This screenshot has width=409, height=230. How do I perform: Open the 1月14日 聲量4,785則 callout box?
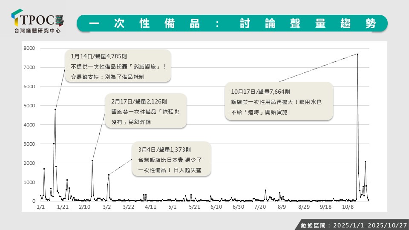[118, 66]
